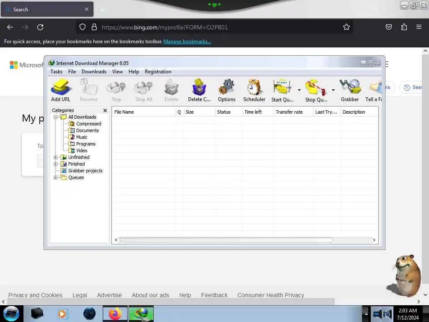Click the Q column header

(x=179, y=112)
